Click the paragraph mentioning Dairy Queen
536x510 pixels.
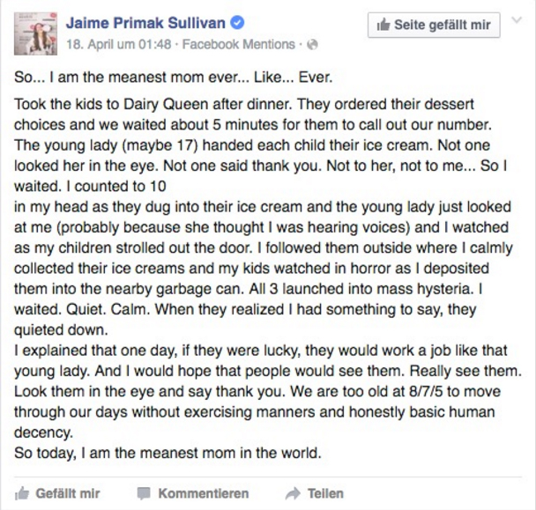pyautogui.click(x=263, y=218)
